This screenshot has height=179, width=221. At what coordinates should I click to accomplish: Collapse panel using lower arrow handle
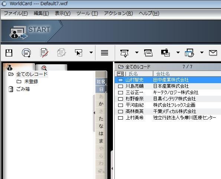click(x=112, y=168)
